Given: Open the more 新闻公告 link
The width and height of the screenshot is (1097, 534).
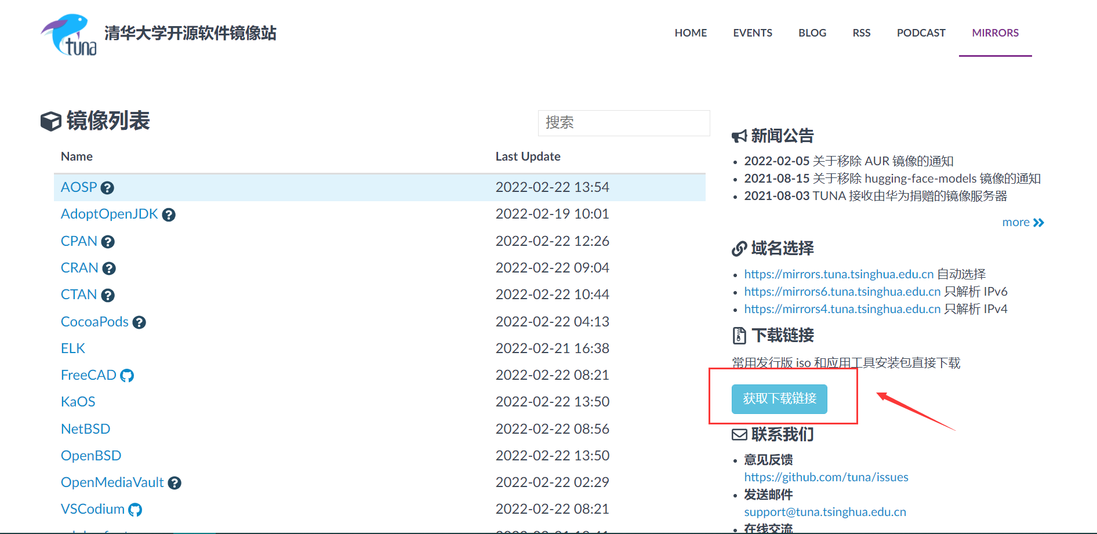Looking at the screenshot, I should [1022, 222].
